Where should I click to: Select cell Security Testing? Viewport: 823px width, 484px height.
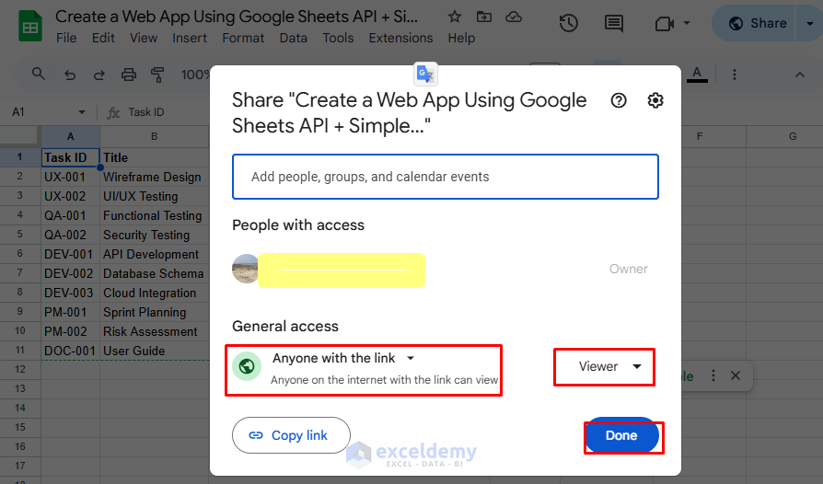coord(155,235)
